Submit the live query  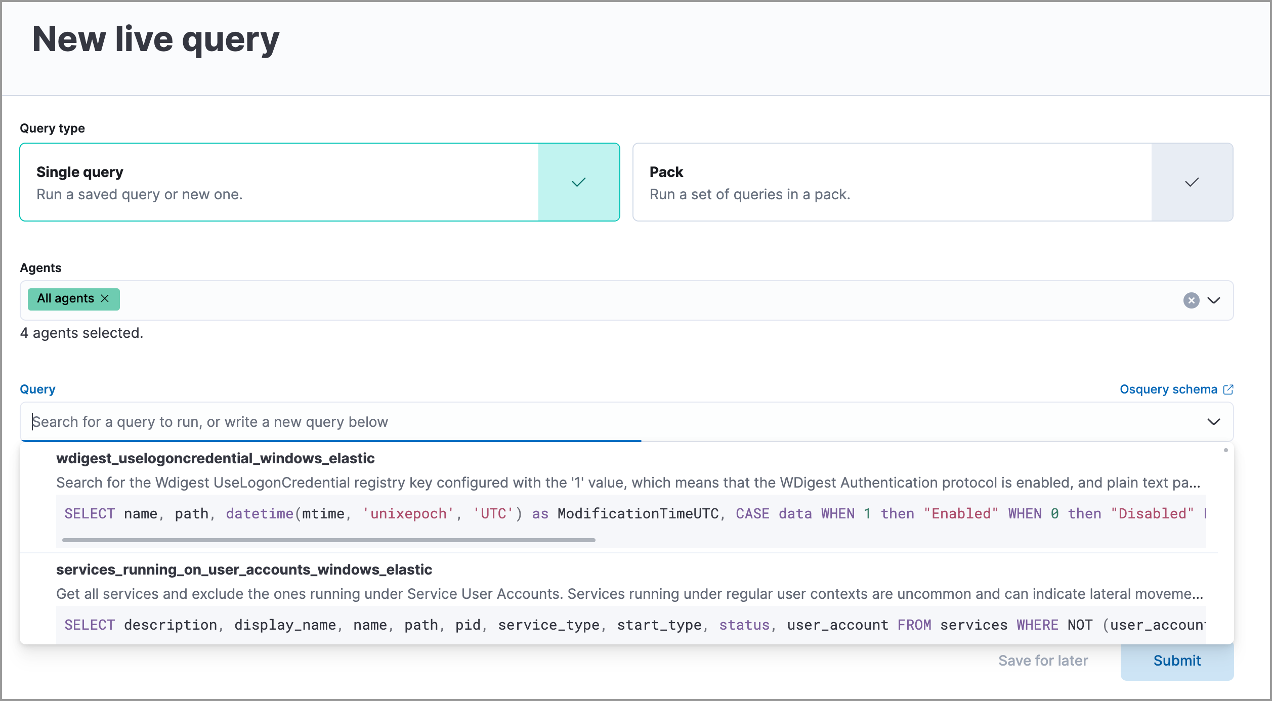[1176, 661]
